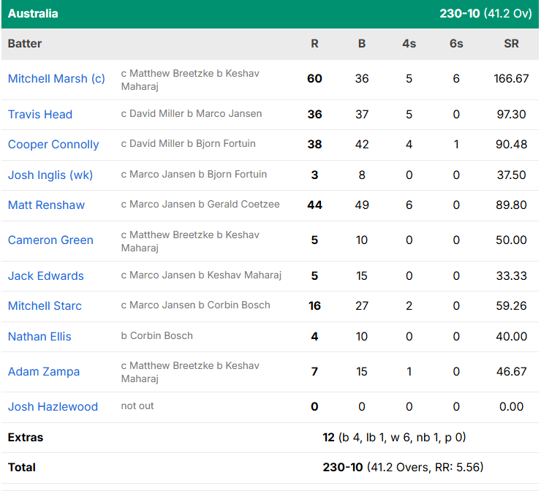Select Josh Hazlewood's strike rate 0.00
The width and height of the screenshot is (541, 491).
tap(511, 407)
